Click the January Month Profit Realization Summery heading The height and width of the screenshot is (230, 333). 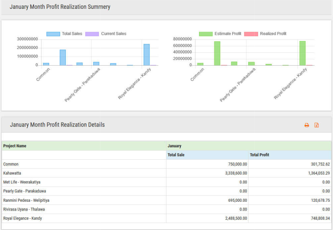click(x=60, y=7)
